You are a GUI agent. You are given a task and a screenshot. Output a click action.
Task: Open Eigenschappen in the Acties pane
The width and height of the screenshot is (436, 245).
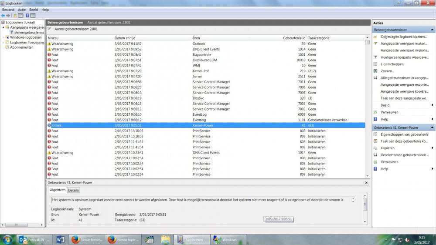(x=392, y=64)
